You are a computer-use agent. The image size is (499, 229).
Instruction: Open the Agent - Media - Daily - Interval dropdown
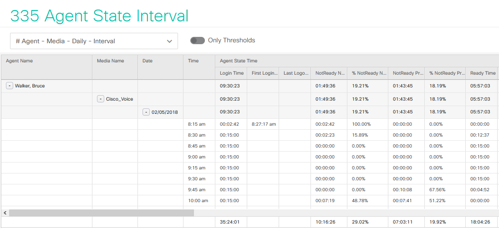94,41
